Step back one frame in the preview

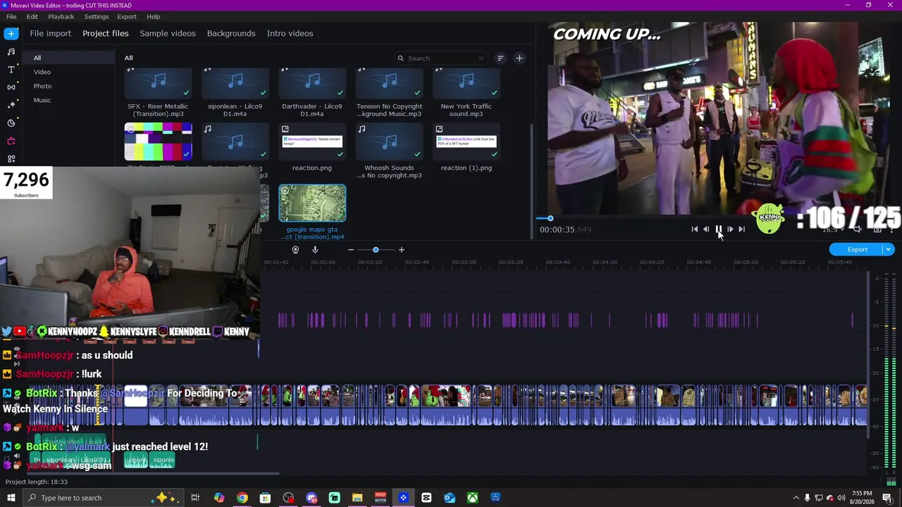(706, 229)
